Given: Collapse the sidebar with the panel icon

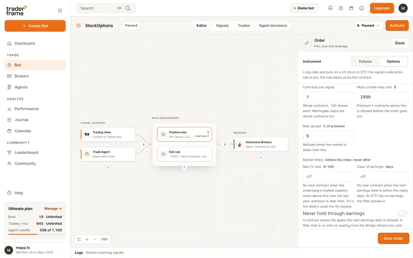Looking at the screenshot, I should point(60,11).
